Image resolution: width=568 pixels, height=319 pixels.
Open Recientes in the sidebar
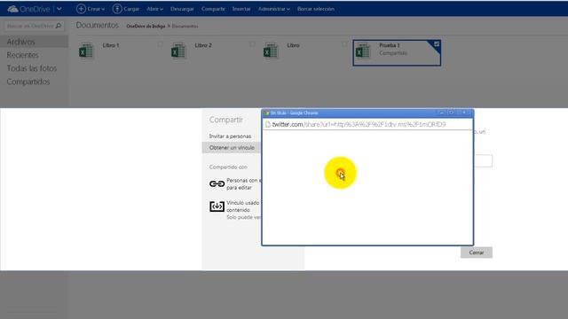pos(22,55)
